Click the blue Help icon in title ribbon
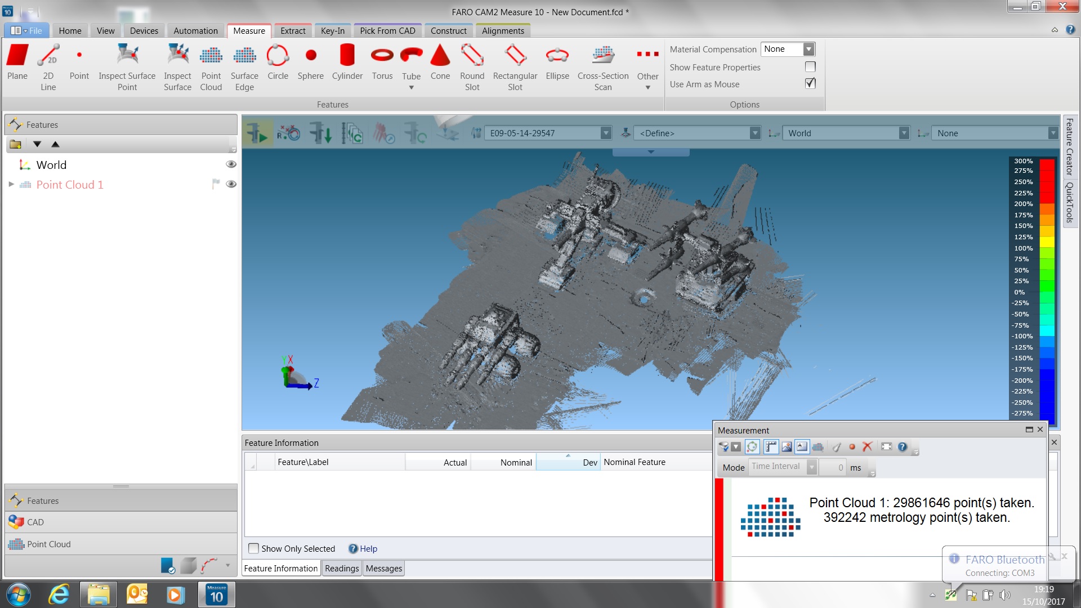The width and height of the screenshot is (1081, 608). (1070, 30)
